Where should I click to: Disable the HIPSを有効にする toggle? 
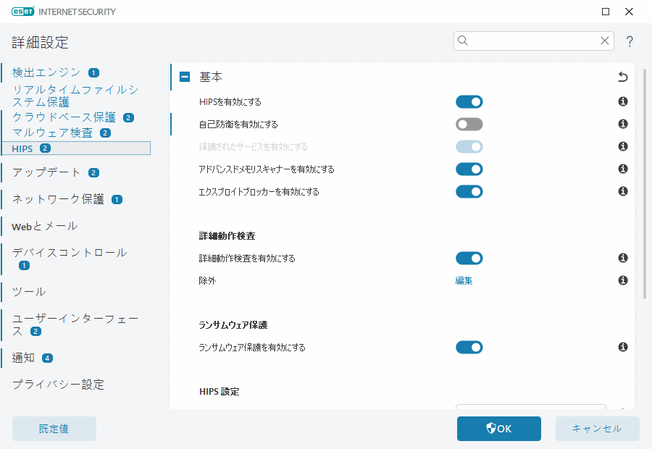click(x=469, y=102)
